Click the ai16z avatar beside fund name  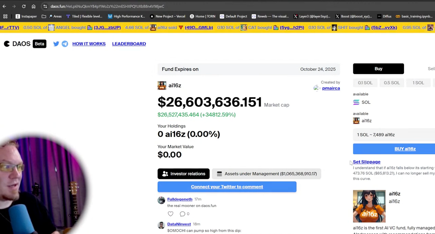[162, 86]
